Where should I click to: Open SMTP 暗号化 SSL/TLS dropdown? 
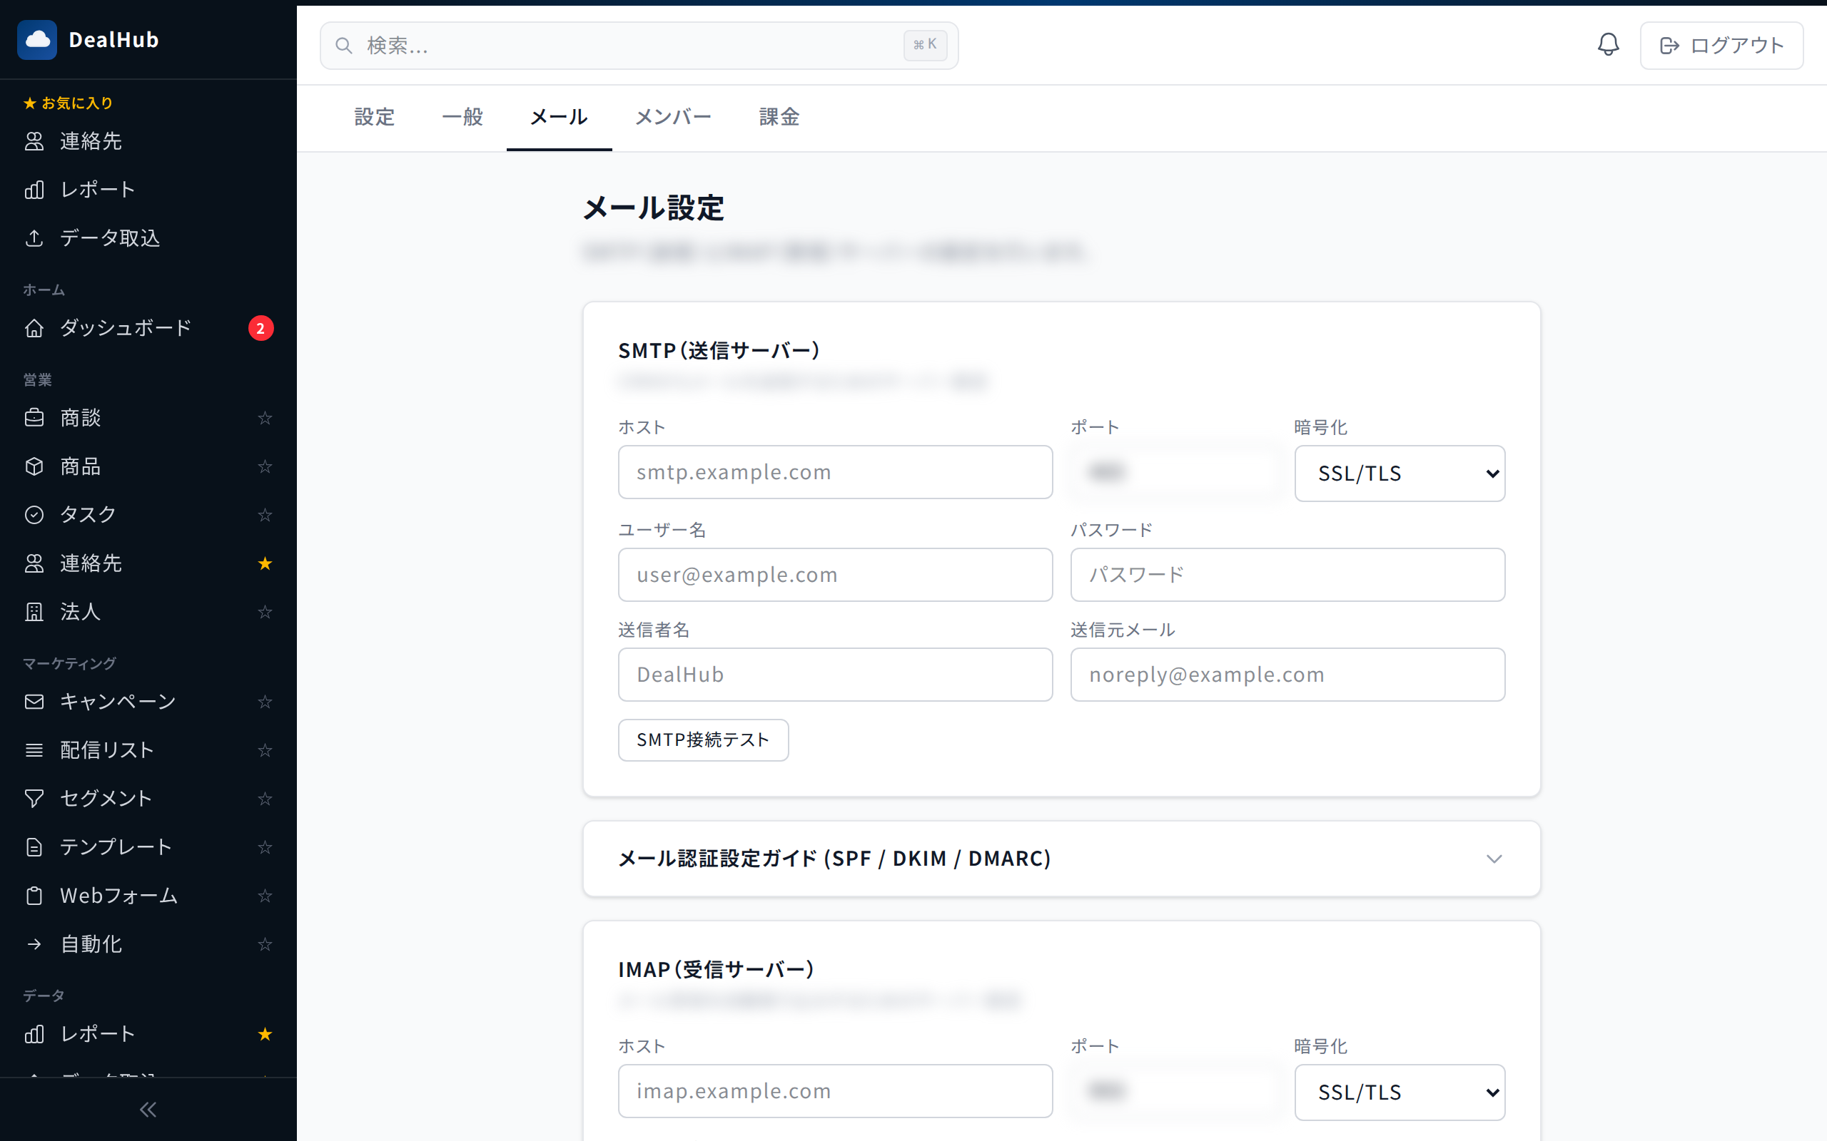point(1399,473)
